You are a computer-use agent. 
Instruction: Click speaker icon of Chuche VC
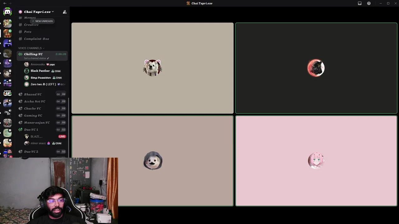(20, 109)
